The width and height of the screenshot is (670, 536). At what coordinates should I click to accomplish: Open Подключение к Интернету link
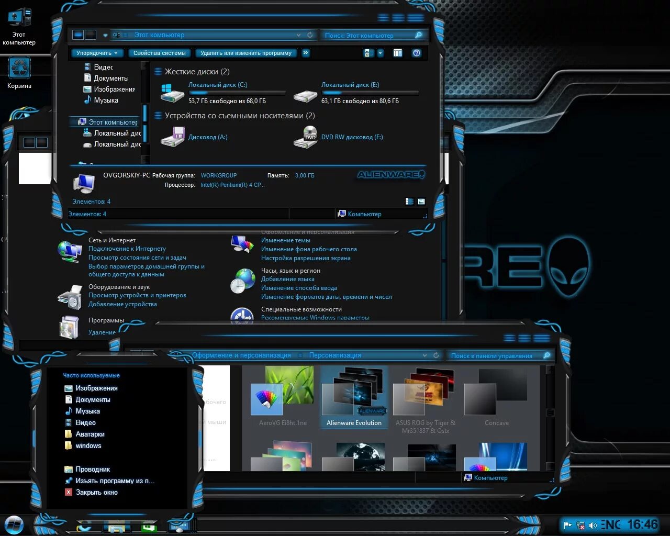click(127, 249)
